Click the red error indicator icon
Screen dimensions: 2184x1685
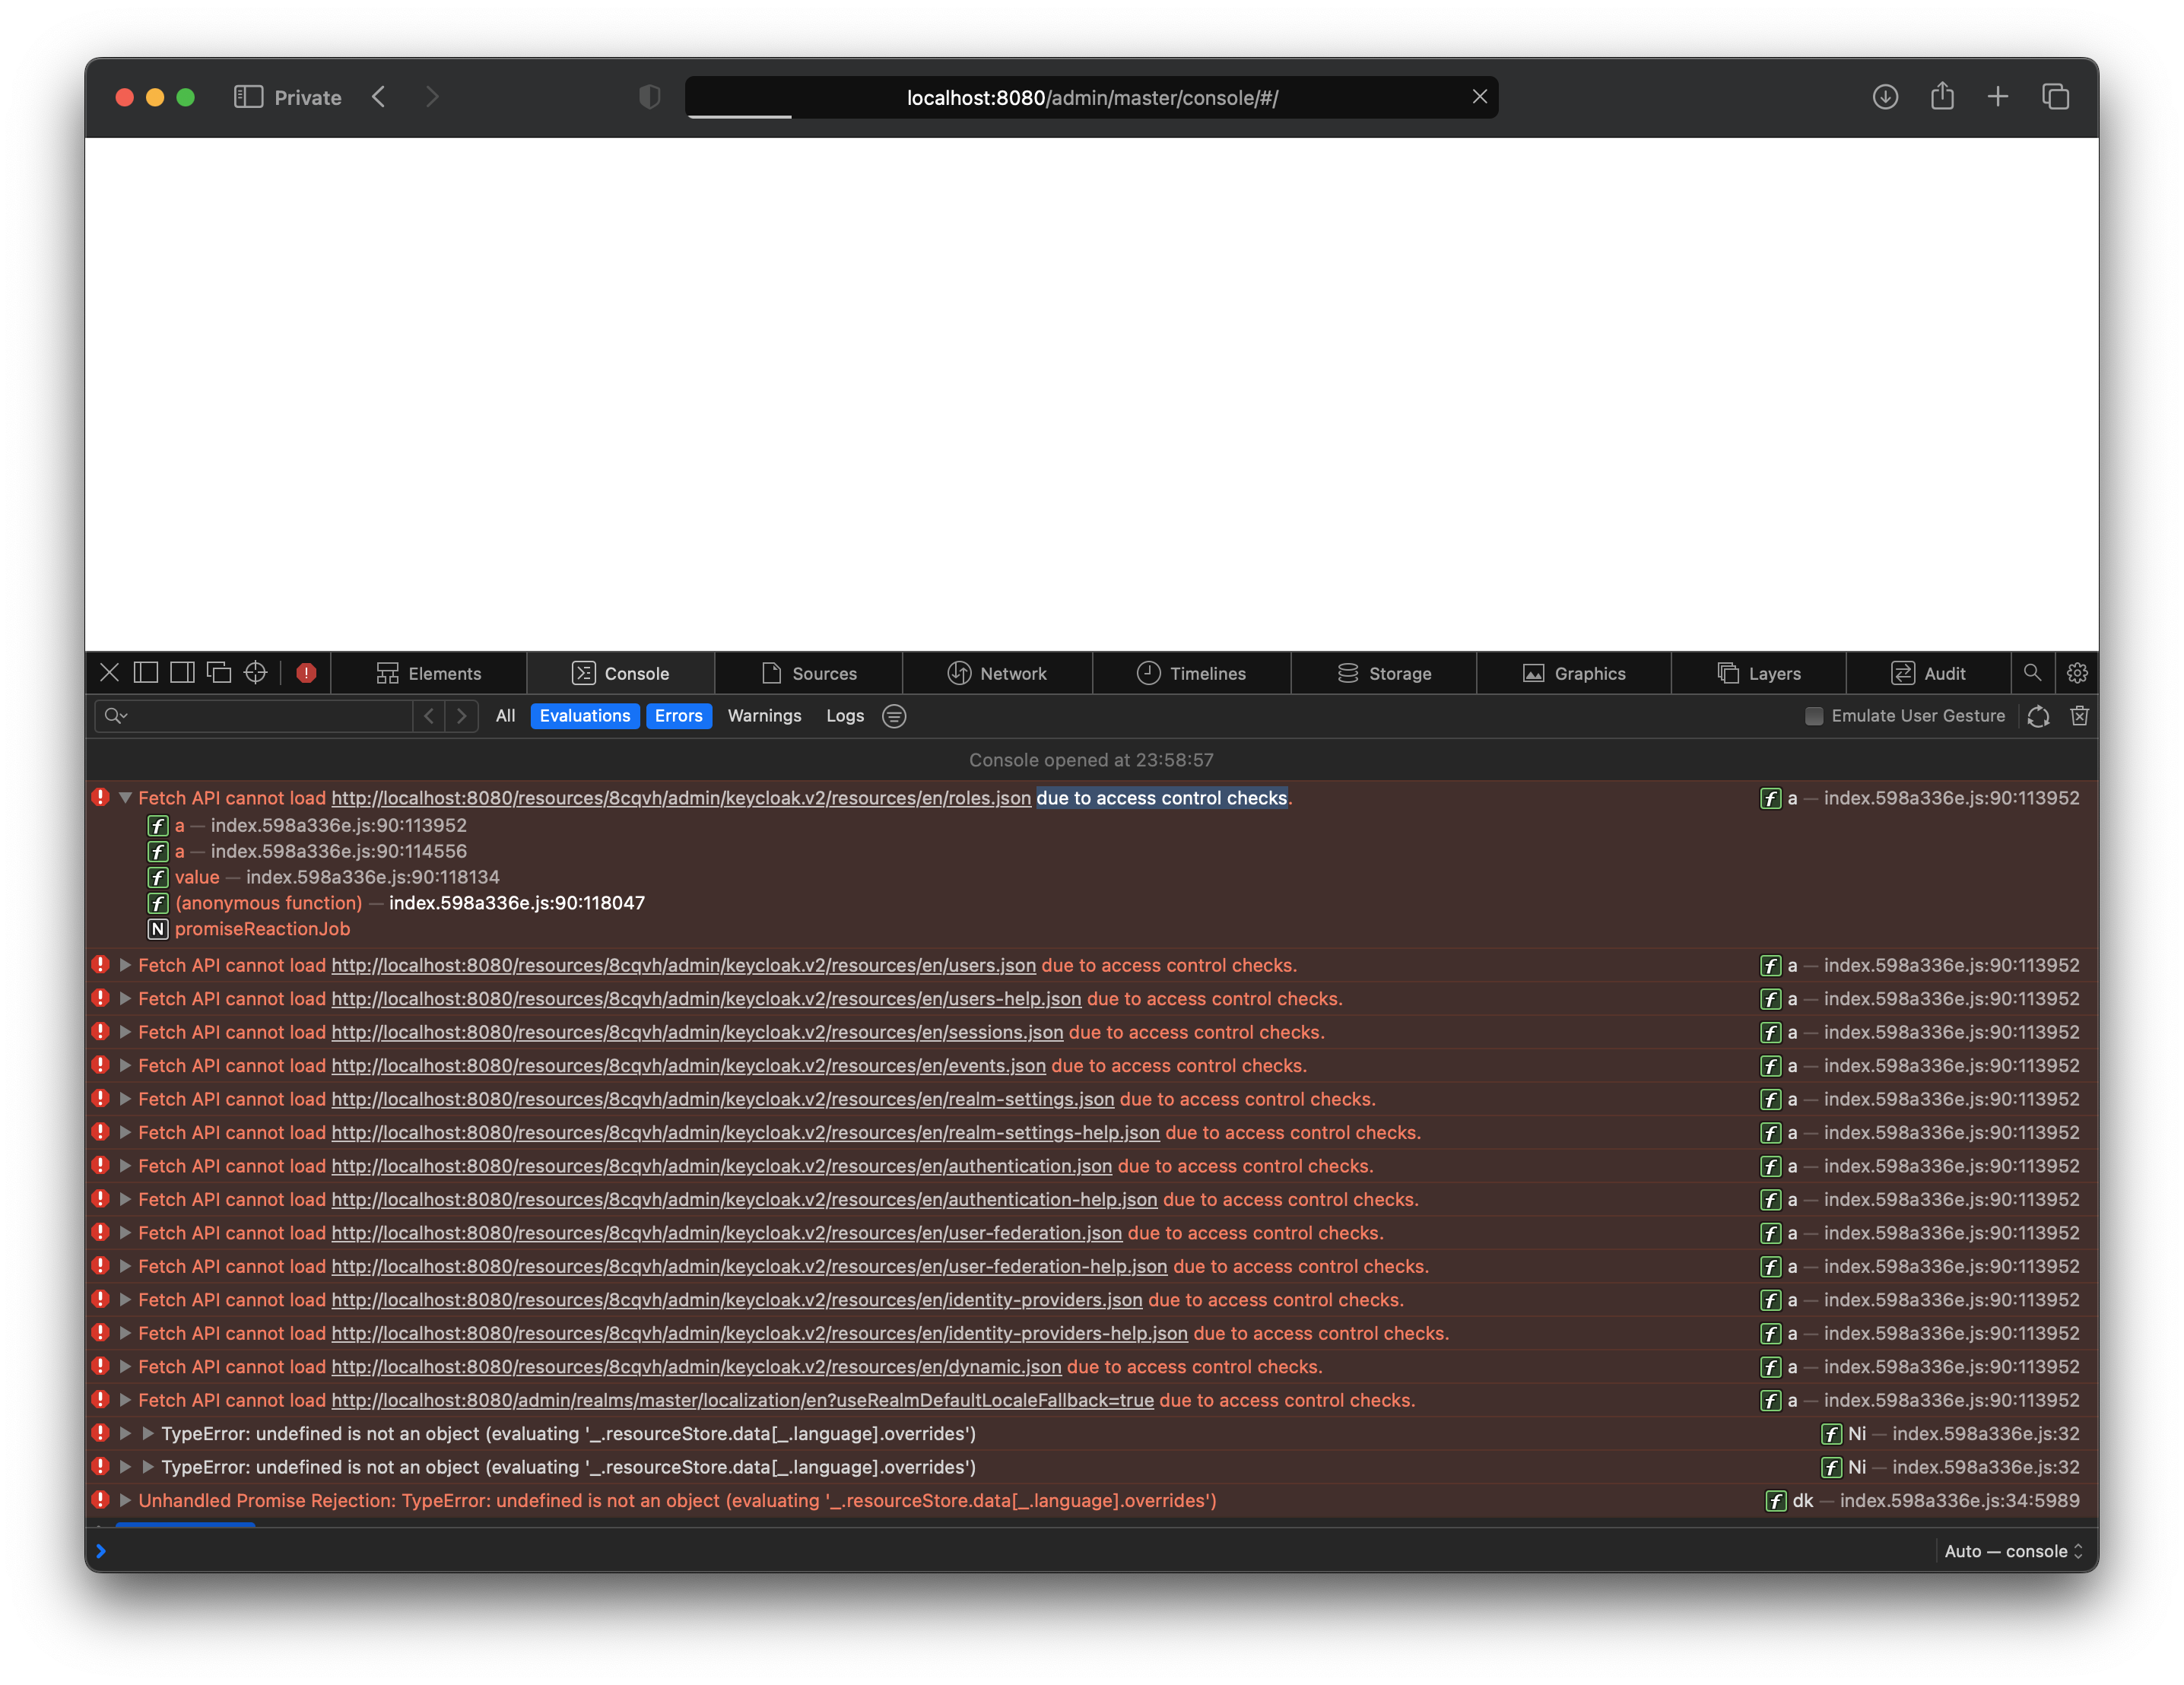pos(307,673)
